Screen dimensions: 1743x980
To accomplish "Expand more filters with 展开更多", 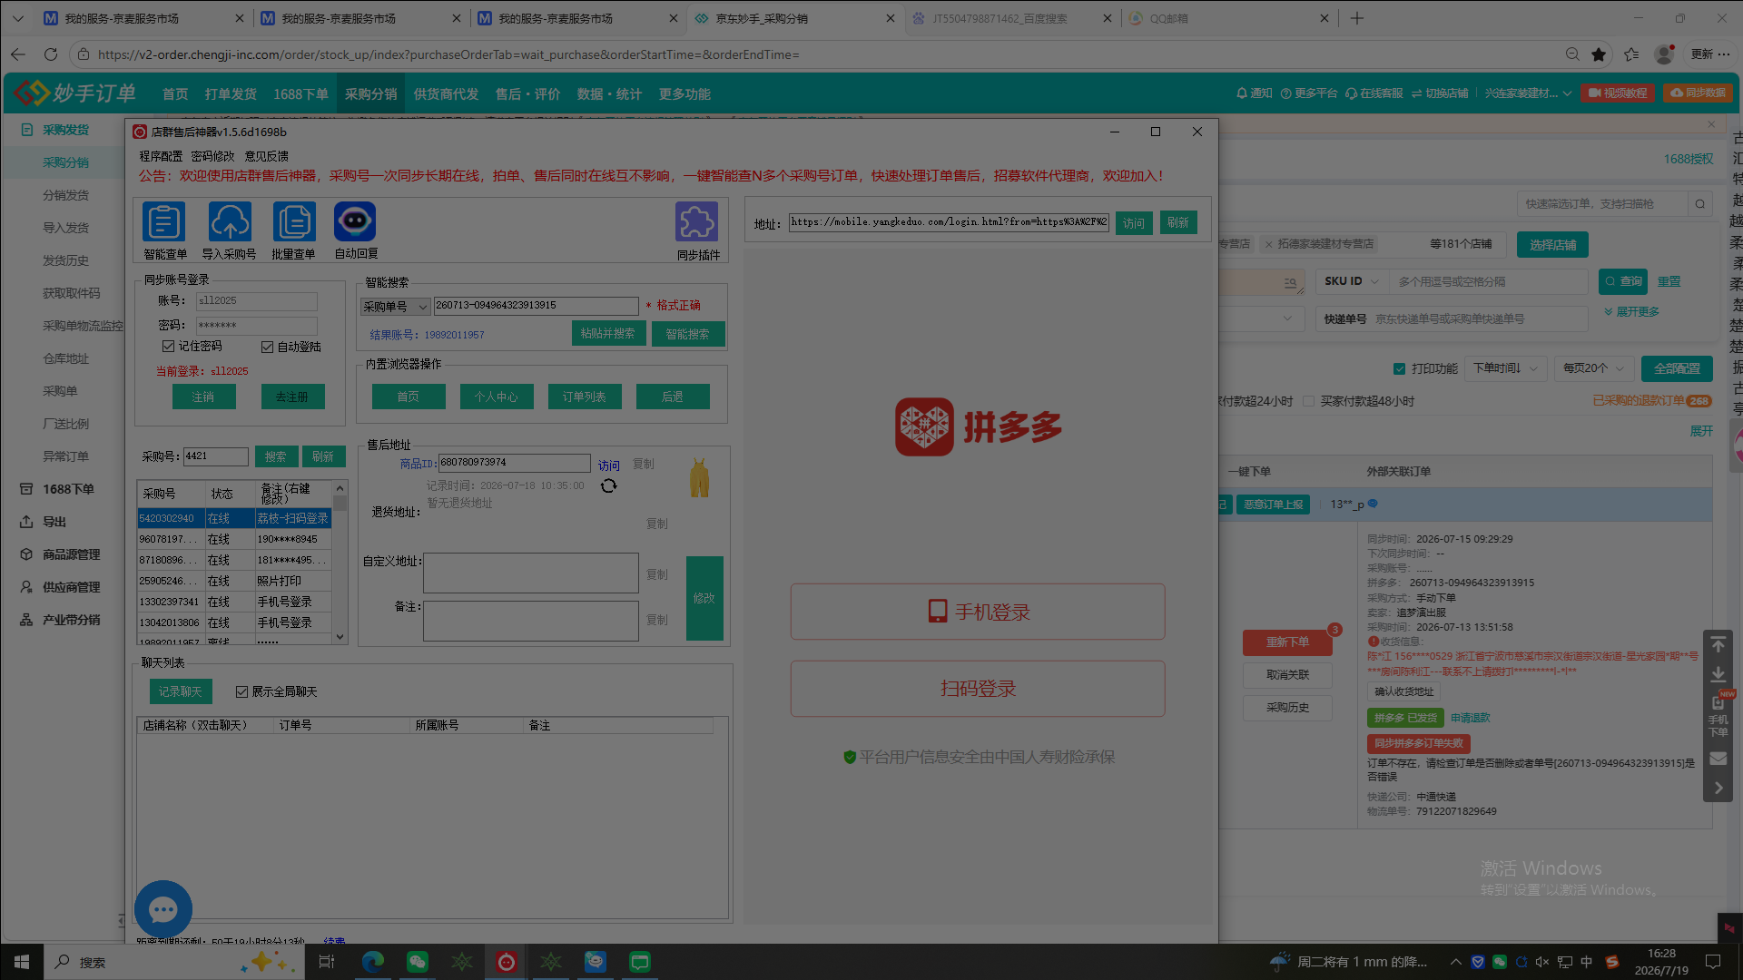I will tap(1631, 311).
